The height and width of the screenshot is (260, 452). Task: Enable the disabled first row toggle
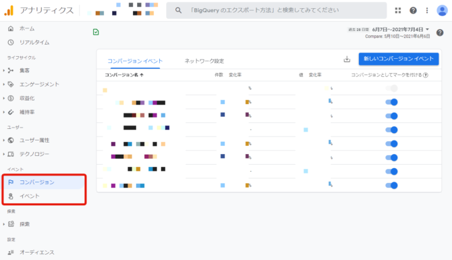(x=391, y=88)
